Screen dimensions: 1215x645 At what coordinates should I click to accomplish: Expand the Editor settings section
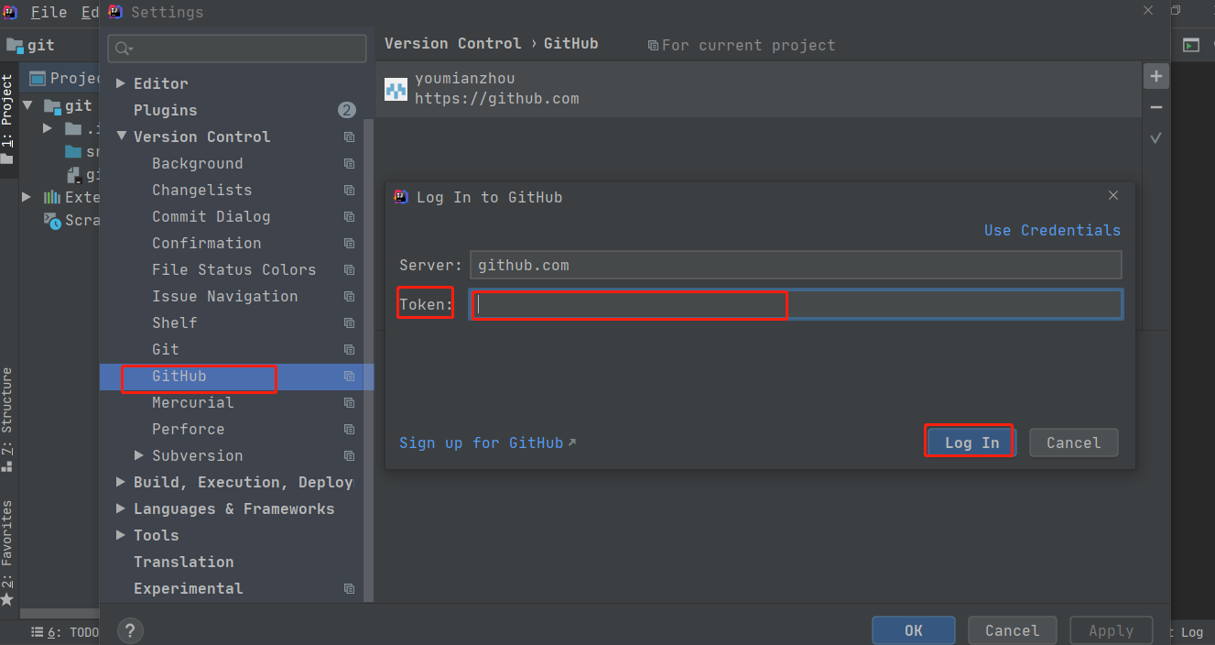coord(121,83)
